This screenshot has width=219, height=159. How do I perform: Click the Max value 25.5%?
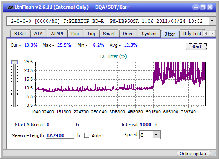coord(64,45)
